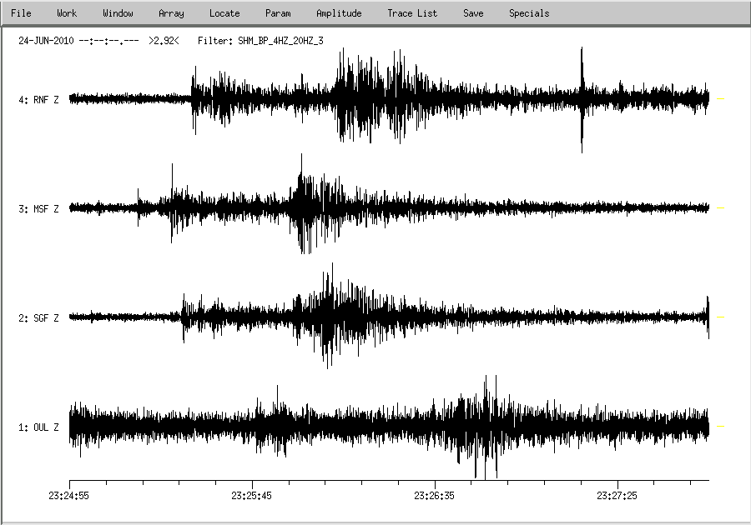Image resolution: width=751 pixels, height=525 pixels.
Task: Select the trace label 1: OUL Z
Action: coord(38,427)
